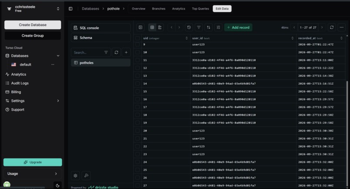The width and height of the screenshot is (350, 189).
Task: Open the tools wrench icon
Action: [86, 176]
